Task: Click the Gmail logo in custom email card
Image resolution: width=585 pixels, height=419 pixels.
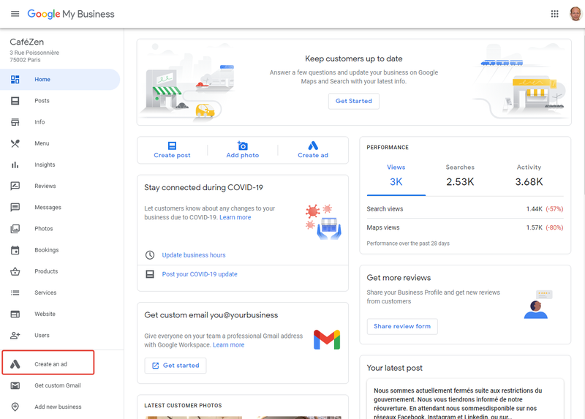Action: 327,339
